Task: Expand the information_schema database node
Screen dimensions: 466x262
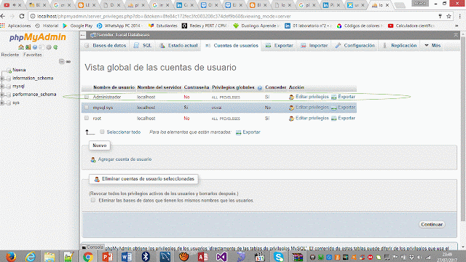Action: (x=2, y=79)
